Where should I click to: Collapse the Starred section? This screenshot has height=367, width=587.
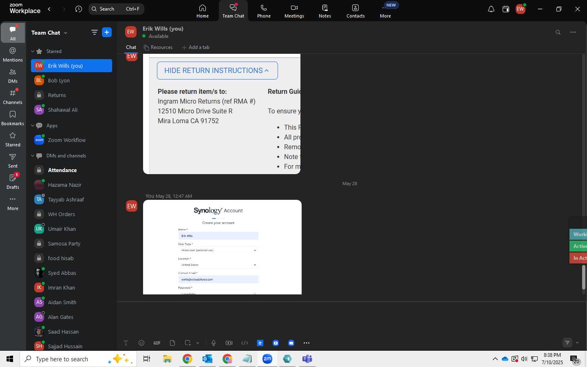coord(33,51)
